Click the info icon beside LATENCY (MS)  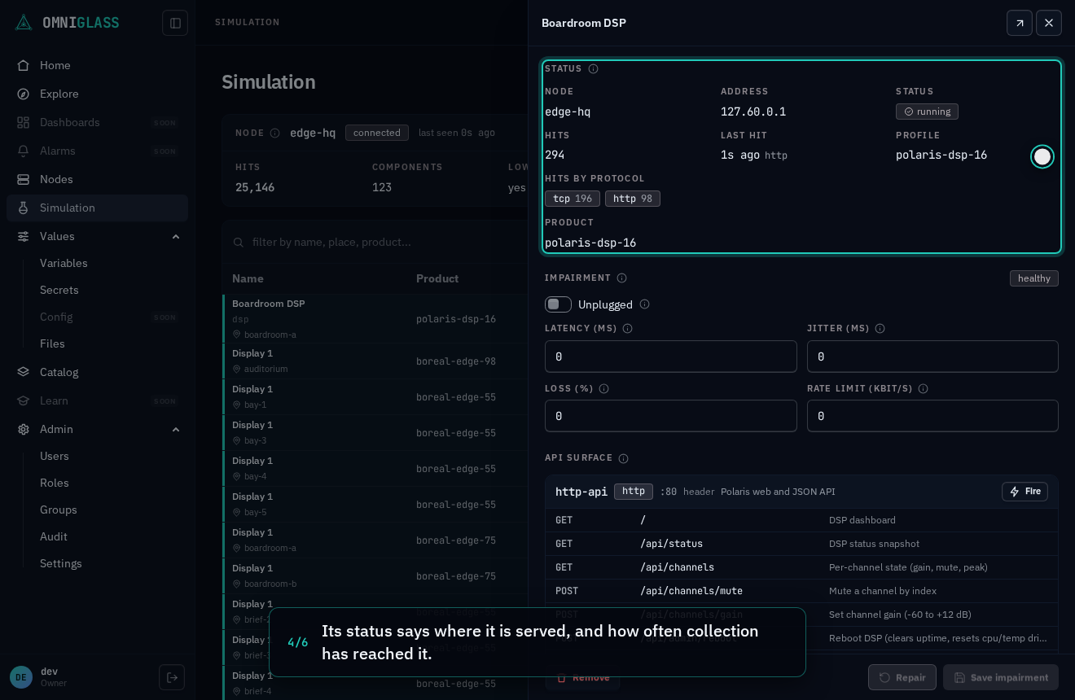click(x=627, y=329)
